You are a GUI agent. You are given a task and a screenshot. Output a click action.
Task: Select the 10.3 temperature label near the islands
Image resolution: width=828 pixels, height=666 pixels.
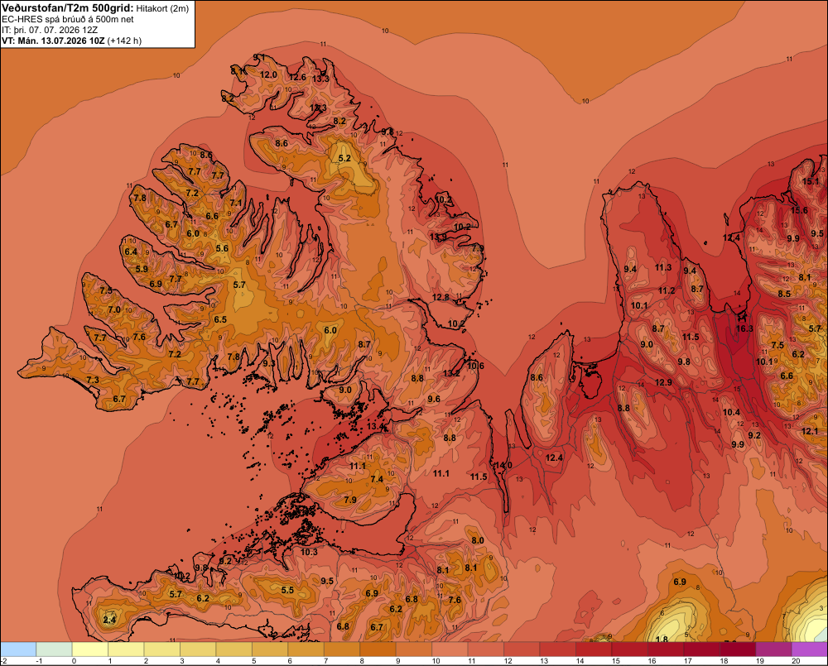309,552
